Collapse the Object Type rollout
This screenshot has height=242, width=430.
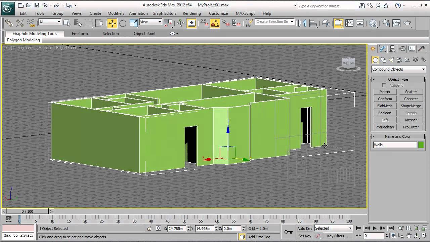398,79
